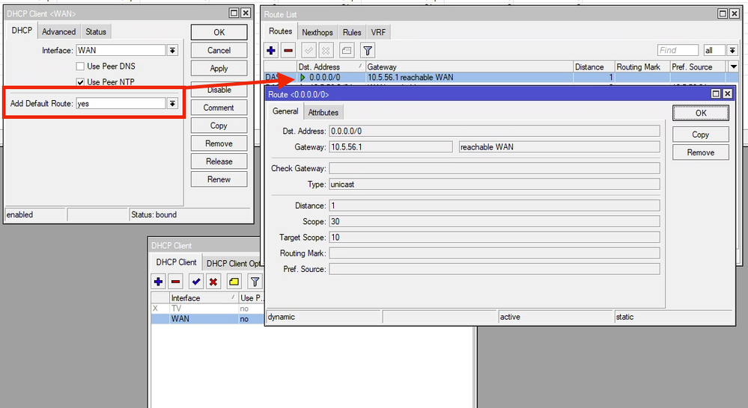Open filter funnel in DHCP Client list toolbar
Viewport: 748px width, 408px height.
pyautogui.click(x=255, y=282)
